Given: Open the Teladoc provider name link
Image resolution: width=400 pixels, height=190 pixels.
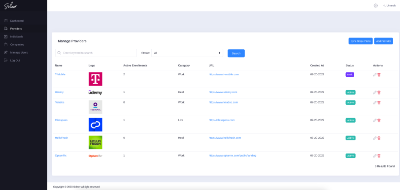Looking at the screenshot, I should click(x=60, y=102).
